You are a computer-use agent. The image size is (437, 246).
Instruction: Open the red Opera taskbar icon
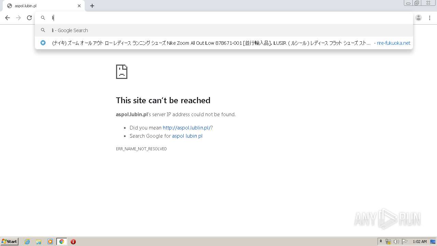click(73, 242)
